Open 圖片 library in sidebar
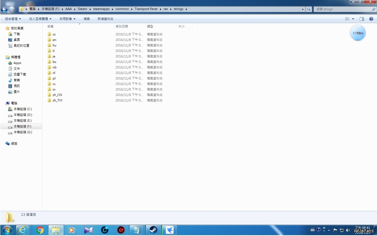The height and width of the screenshot is (236, 377). coord(16,92)
